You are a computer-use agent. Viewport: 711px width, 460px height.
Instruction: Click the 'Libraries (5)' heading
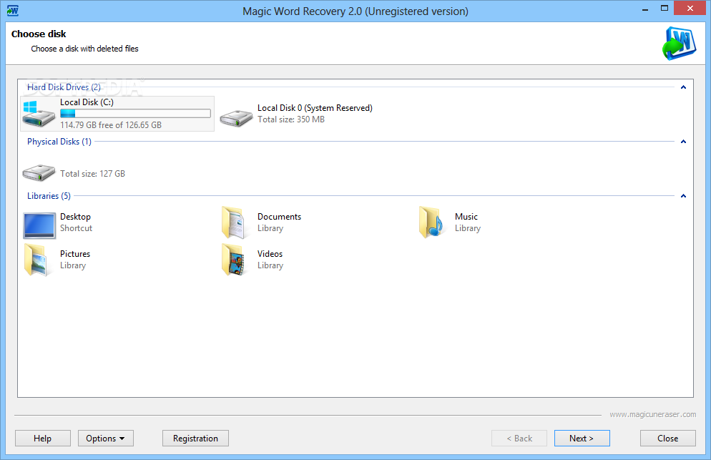coord(49,196)
